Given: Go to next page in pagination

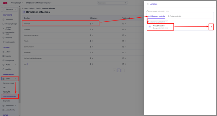Looking at the screenshot, I should tap(123, 70).
